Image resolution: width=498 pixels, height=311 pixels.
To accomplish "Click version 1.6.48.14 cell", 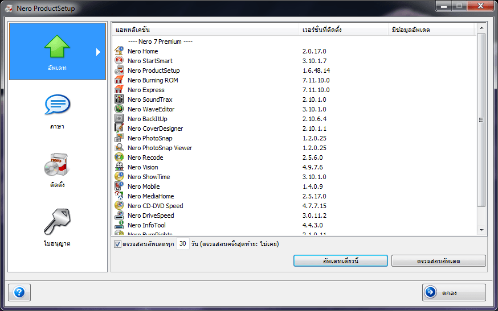I will [x=316, y=71].
